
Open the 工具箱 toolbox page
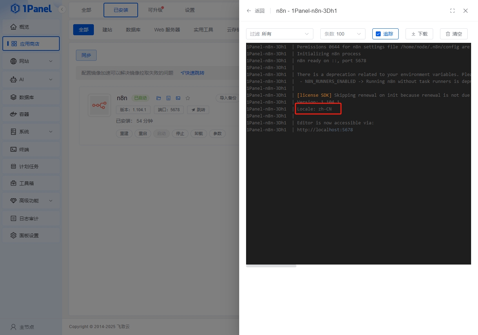tap(31, 183)
